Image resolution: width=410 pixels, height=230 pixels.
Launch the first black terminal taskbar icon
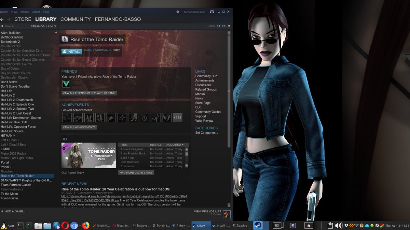[x=20, y=225]
